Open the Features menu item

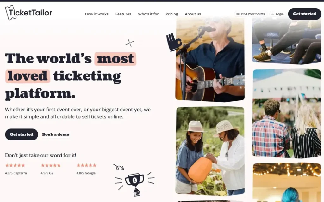123,14
